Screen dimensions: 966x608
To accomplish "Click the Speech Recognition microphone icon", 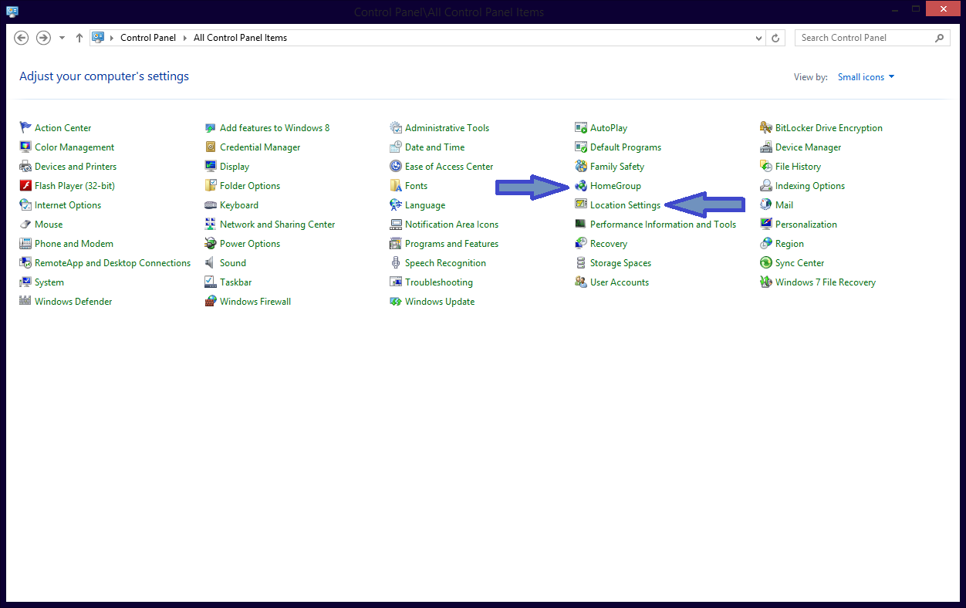I will coord(396,263).
